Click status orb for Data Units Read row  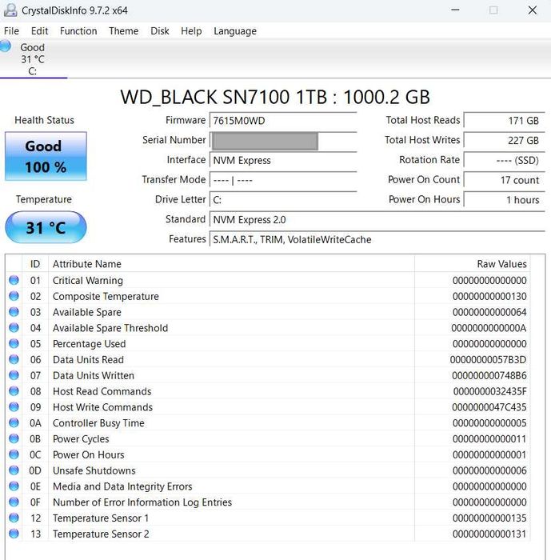click(x=14, y=359)
